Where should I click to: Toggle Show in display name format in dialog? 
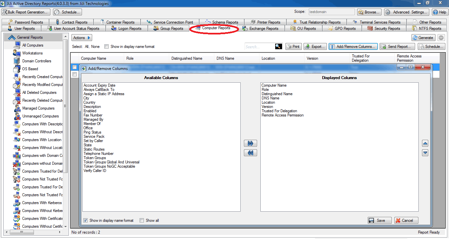(x=86, y=220)
